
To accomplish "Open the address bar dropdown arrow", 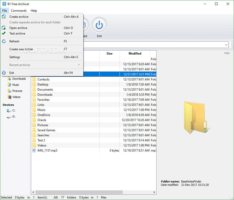I will coord(226,45).
